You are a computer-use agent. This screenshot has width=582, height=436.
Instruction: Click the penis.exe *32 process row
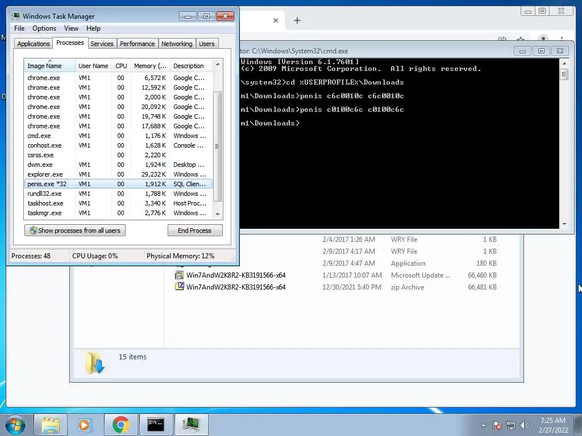118,184
